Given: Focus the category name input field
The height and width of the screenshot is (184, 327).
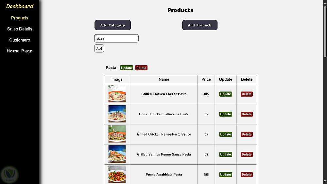Looking at the screenshot, I should tap(116, 38).
